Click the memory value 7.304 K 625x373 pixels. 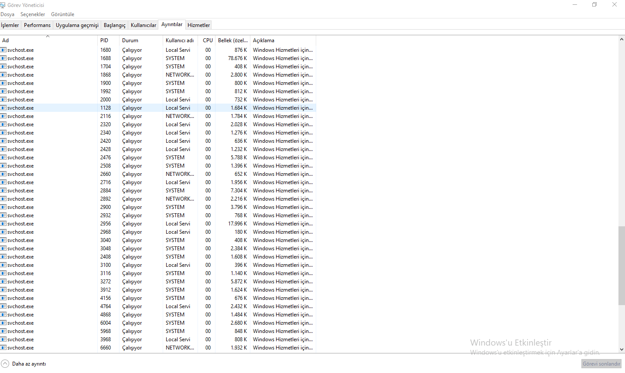point(239,191)
